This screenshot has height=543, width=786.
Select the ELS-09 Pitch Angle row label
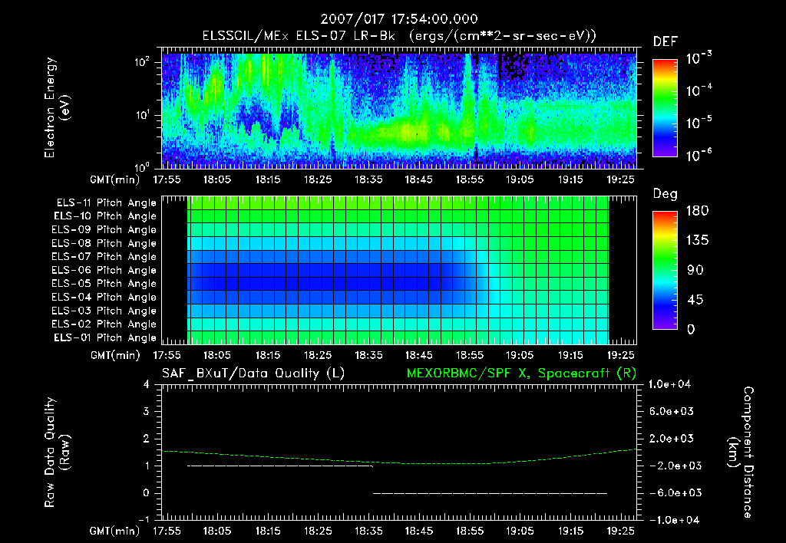(104, 230)
